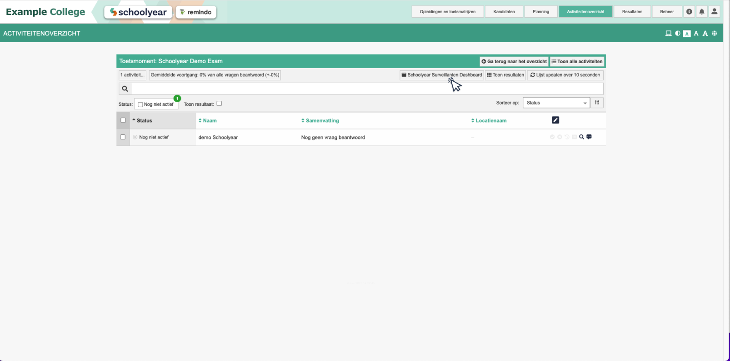Viewport: 730px width, 361px height.
Task: Click the Schoolyear logo
Action: pyautogui.click(x=138, y=12)
